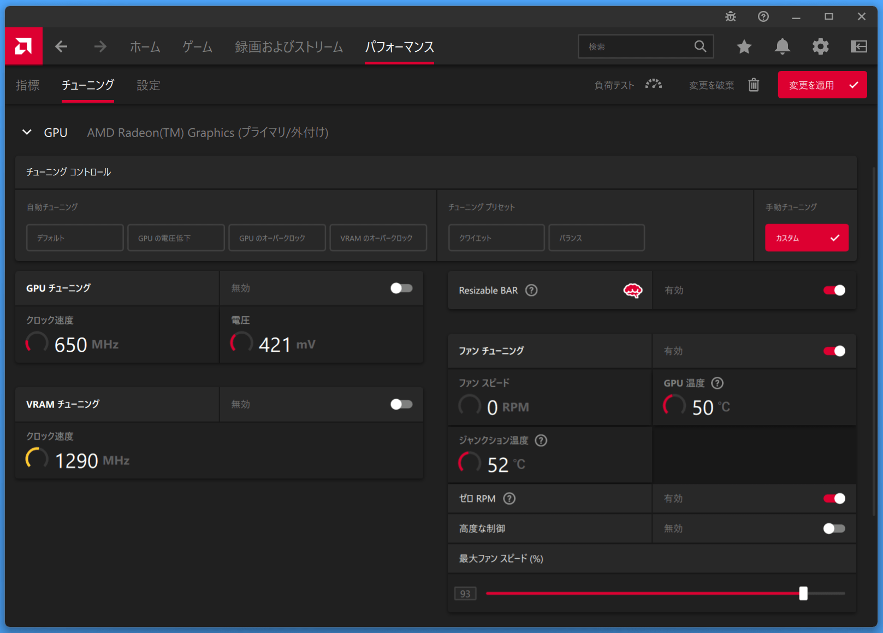Enable the GPU チューニング toggle
This screenshot has height=633, width=883.
point(401,288)
